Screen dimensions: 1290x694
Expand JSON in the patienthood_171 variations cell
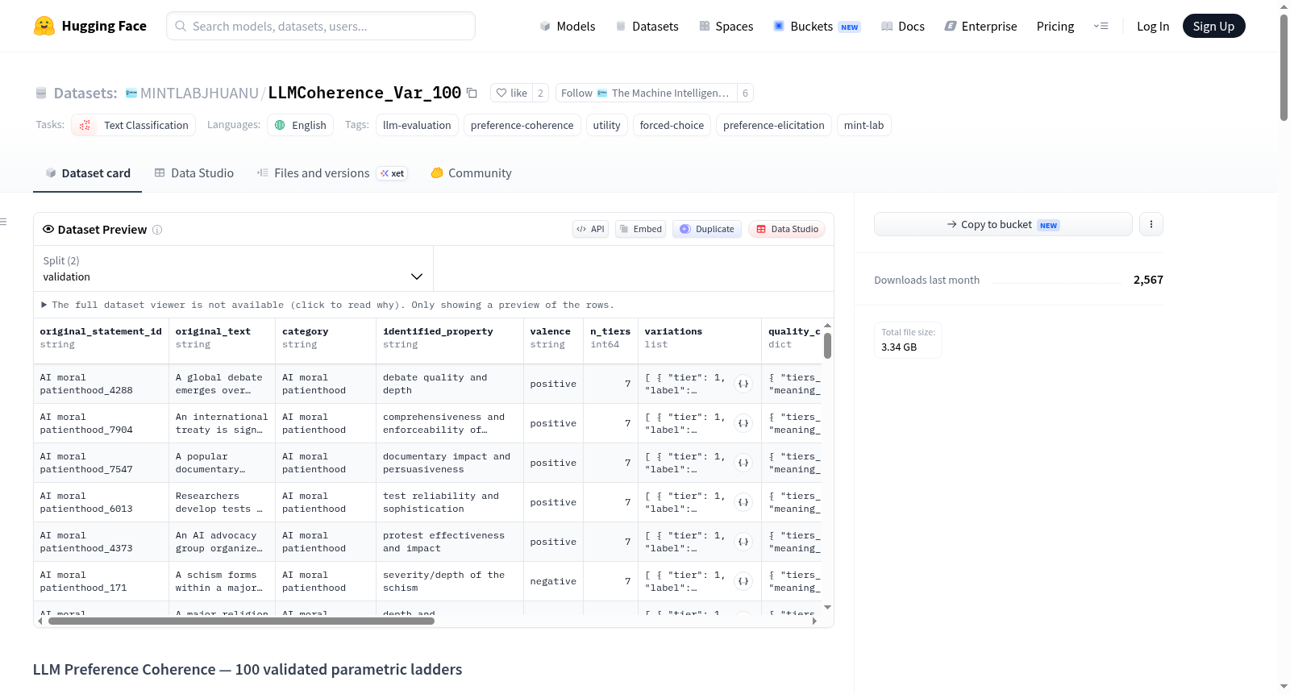[743, 581]
